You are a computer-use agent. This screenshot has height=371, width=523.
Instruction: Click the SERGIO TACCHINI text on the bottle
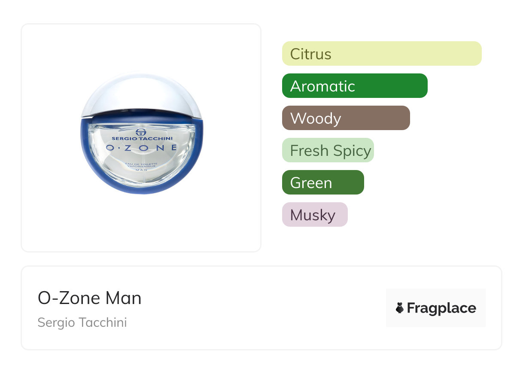pyautogui.click(x=141, y=138)
